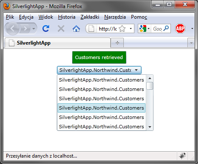Bookmark the page with the star icon
The height and width of the screenshot is (164, 198).
[x=122, y=29]
